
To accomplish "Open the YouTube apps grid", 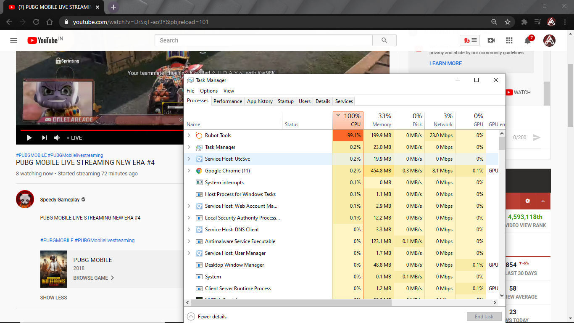I will [509, 40].
